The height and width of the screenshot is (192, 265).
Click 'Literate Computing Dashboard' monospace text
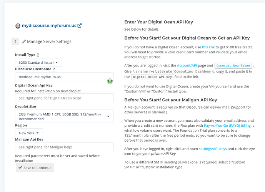185,71
